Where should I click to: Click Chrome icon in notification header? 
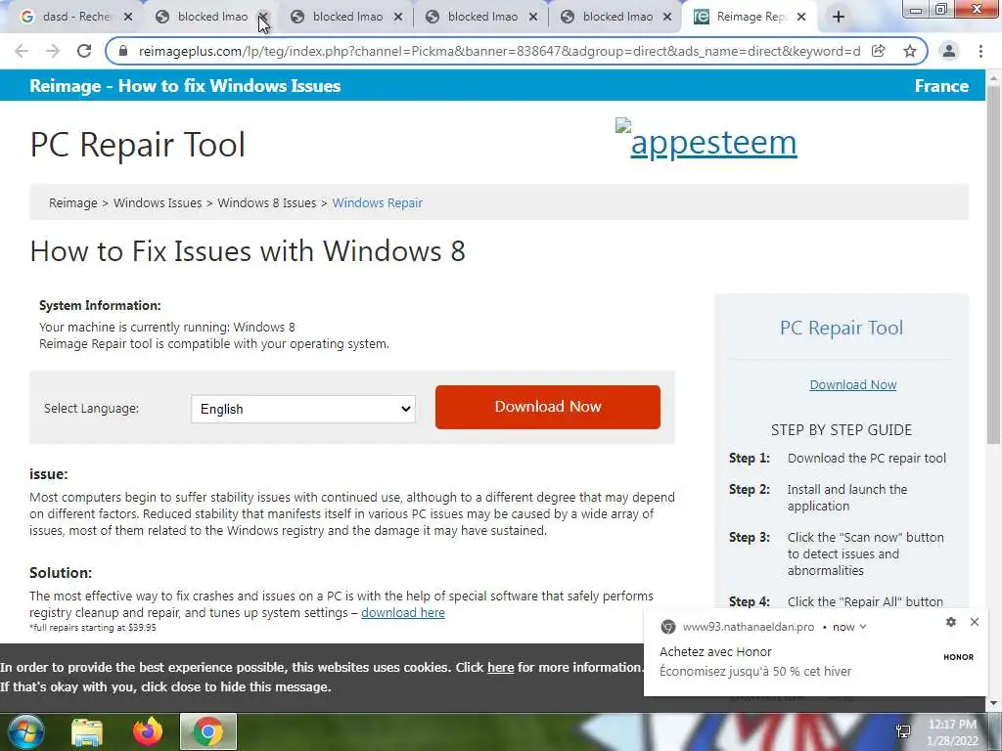pyautogui.click(x=667, y=627)
